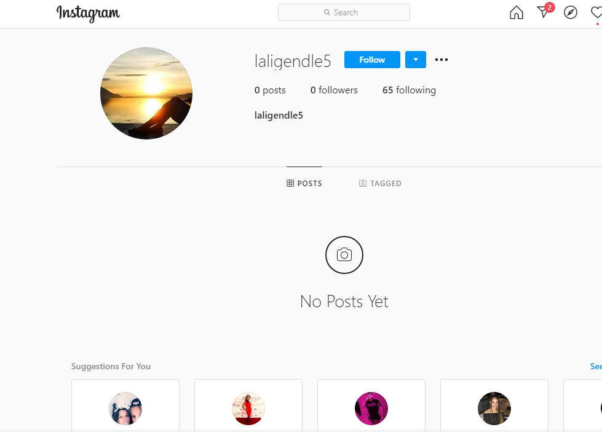The height and width of the screenshot is (435, 602).
Task: Click See All link for suggestions
Action: [595, 366]
